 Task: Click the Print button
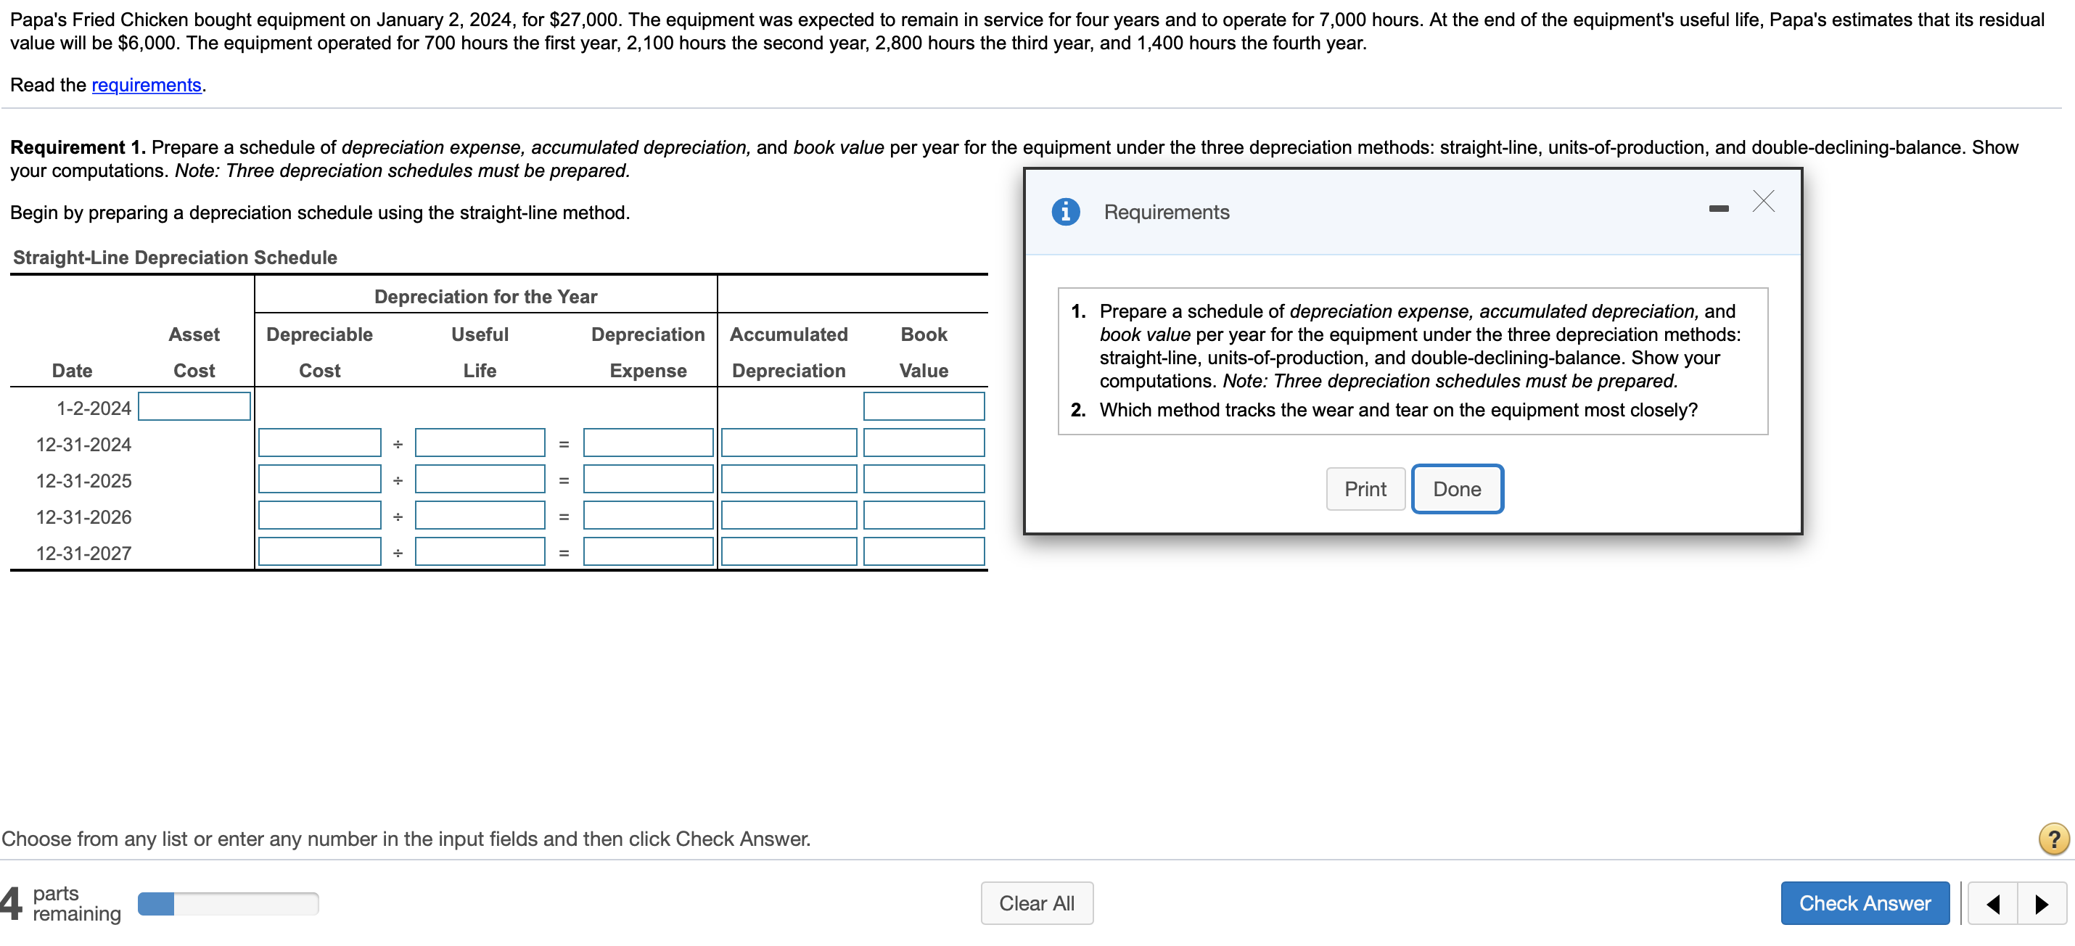[x=1365, y=489]
